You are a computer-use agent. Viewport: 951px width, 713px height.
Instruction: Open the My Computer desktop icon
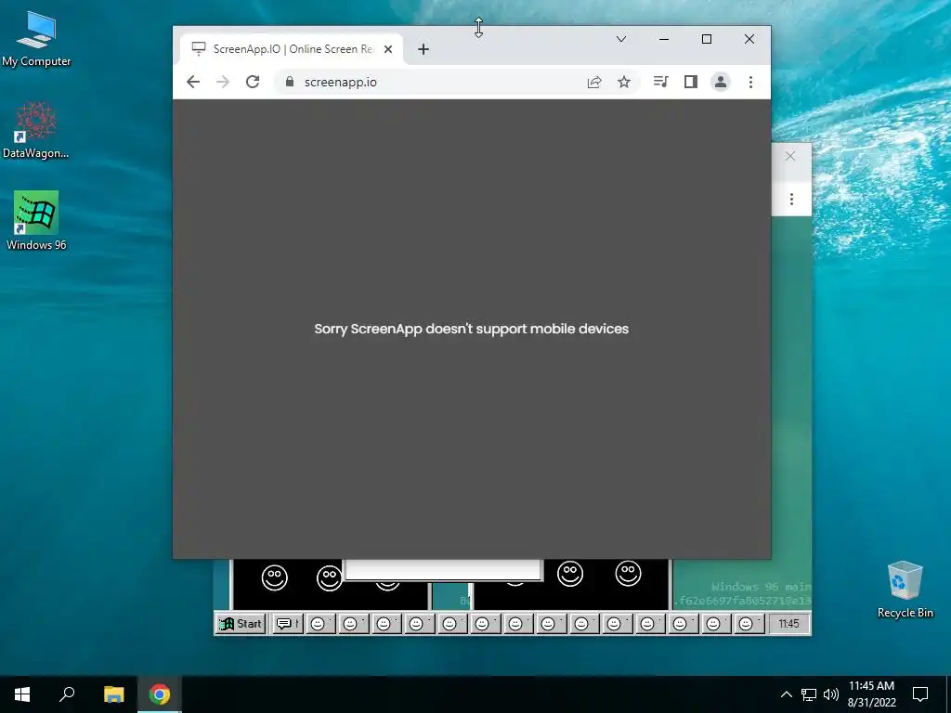pos(36,38)
